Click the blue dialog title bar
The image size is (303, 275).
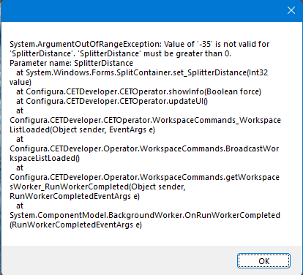141,11
